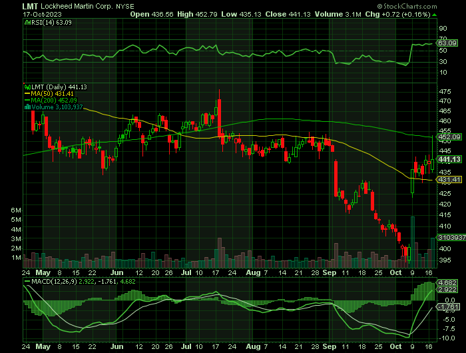The image size is (466, 353).
Task: Click the Aug label under the price chart
Action: coord(253,272)
